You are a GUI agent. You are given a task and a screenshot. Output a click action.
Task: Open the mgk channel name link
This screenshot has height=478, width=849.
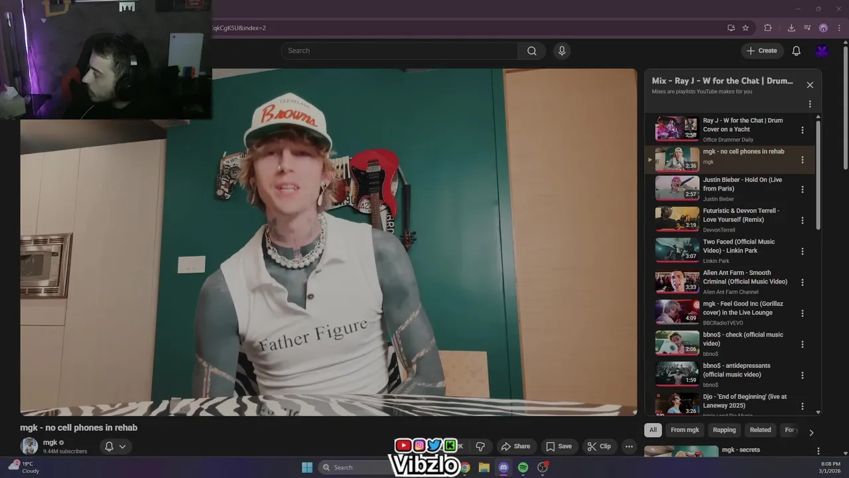[x=50, y=442]
